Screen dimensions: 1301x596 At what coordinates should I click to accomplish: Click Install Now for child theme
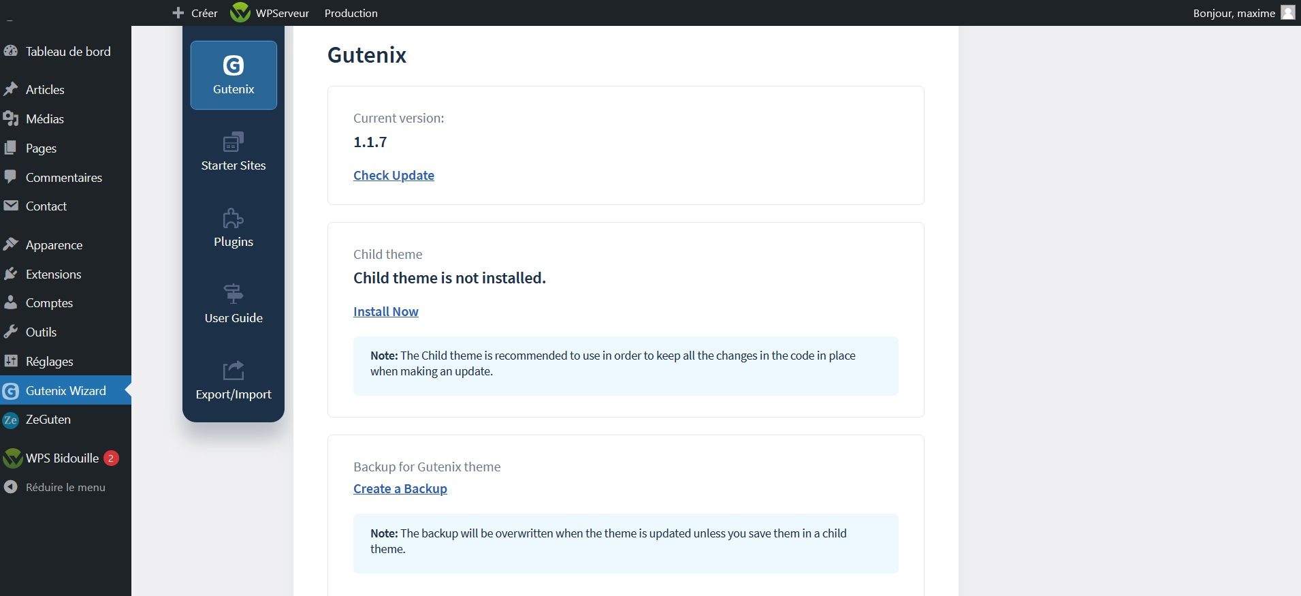386,311
